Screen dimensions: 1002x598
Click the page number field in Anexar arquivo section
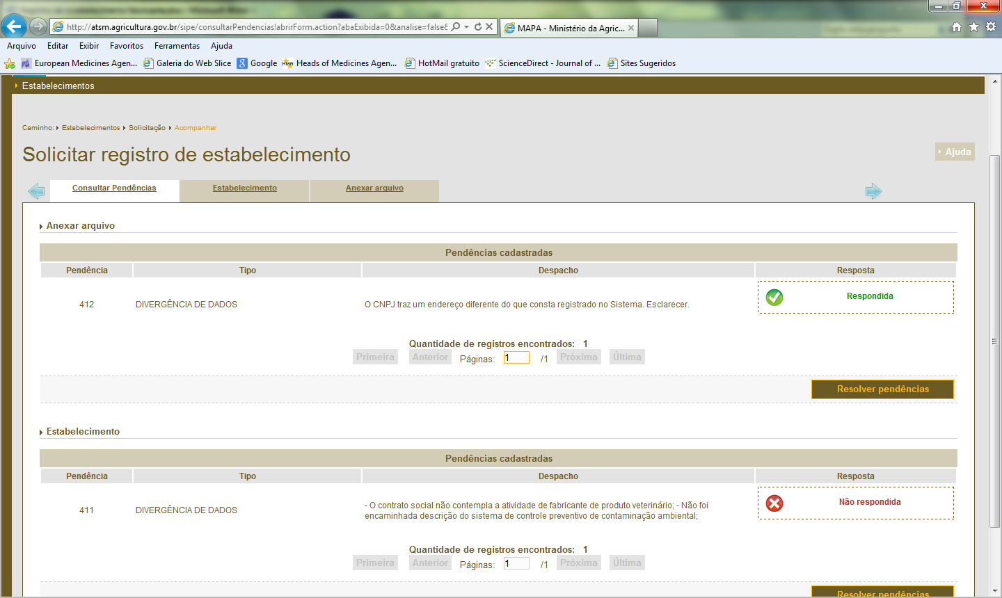pyautogui.click(x=516, y=357)
